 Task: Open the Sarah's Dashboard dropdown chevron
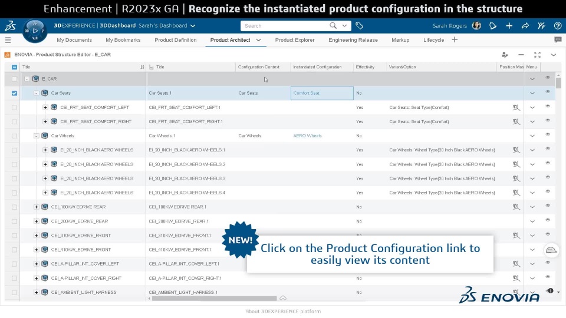point(193,25)
